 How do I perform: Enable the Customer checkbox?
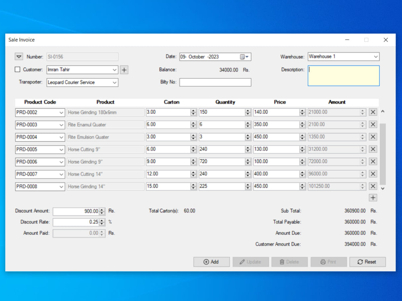pos(17,69)
